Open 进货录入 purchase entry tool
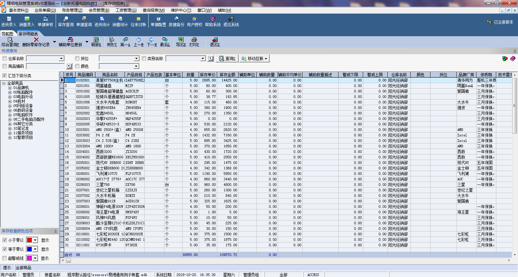Viewport: 518px width, 277px height. coord(9,22)
